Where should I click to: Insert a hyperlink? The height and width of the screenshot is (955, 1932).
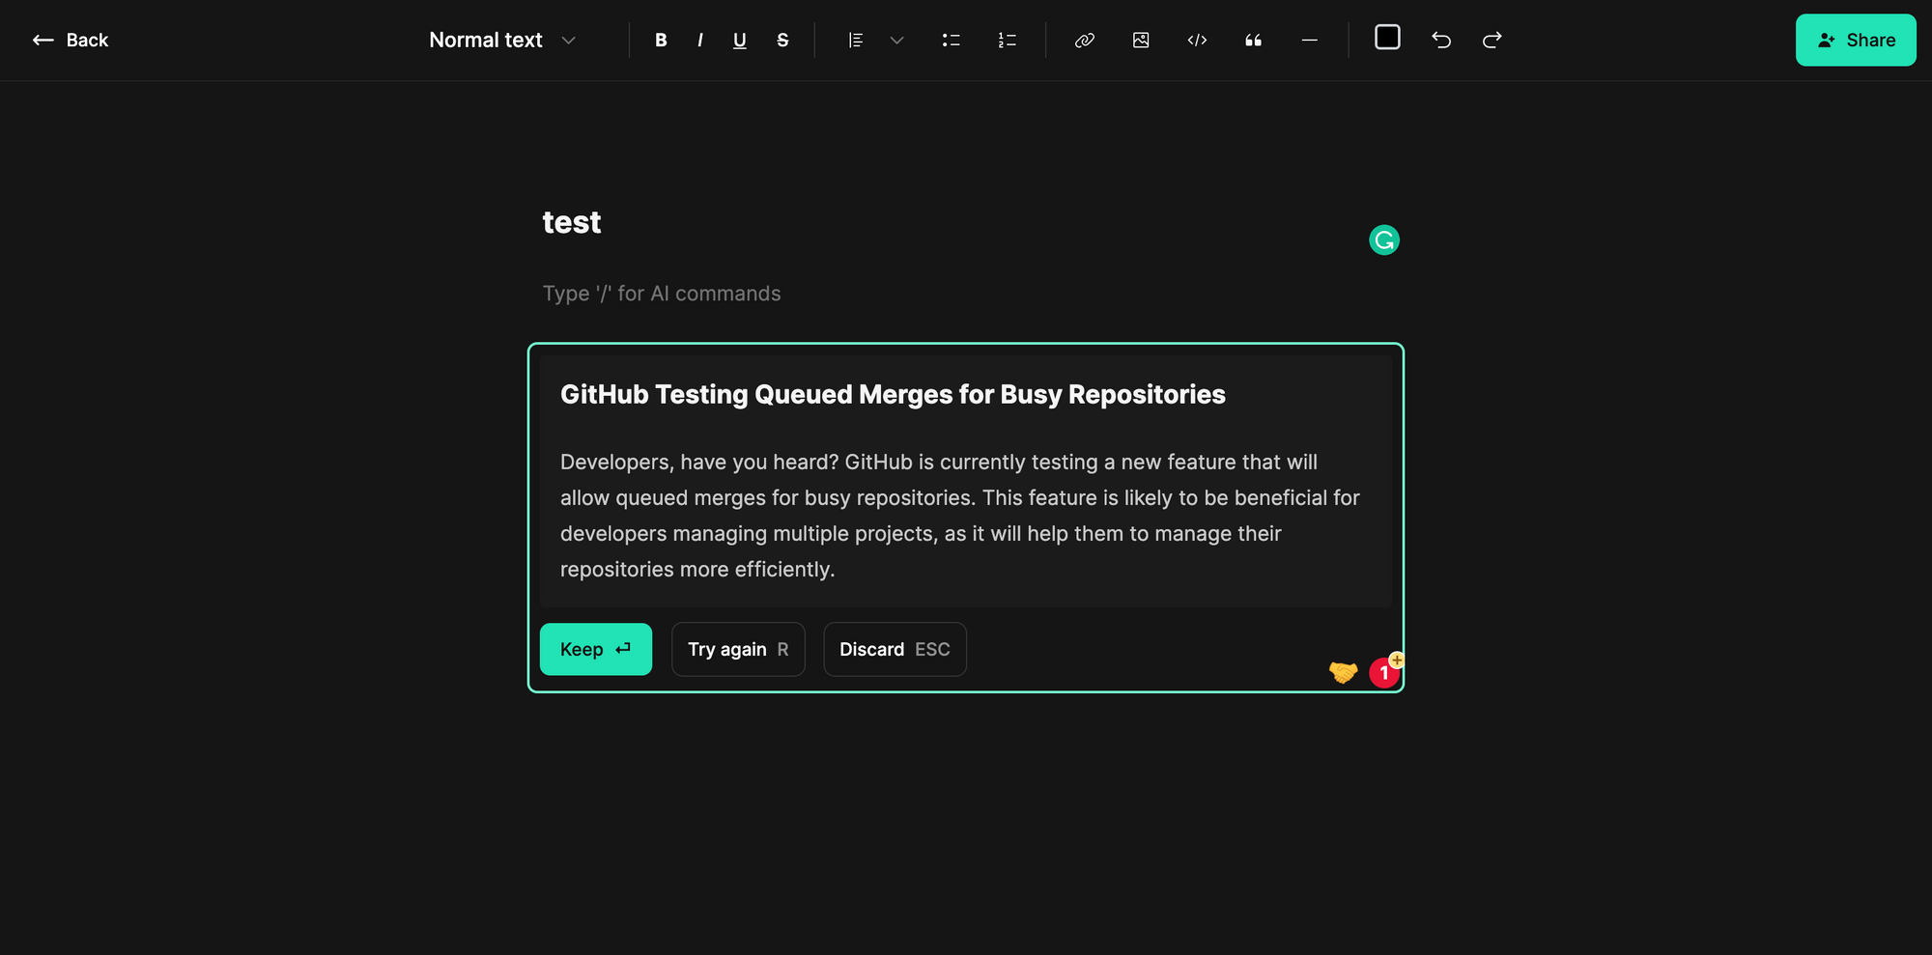pos(1085,40)
